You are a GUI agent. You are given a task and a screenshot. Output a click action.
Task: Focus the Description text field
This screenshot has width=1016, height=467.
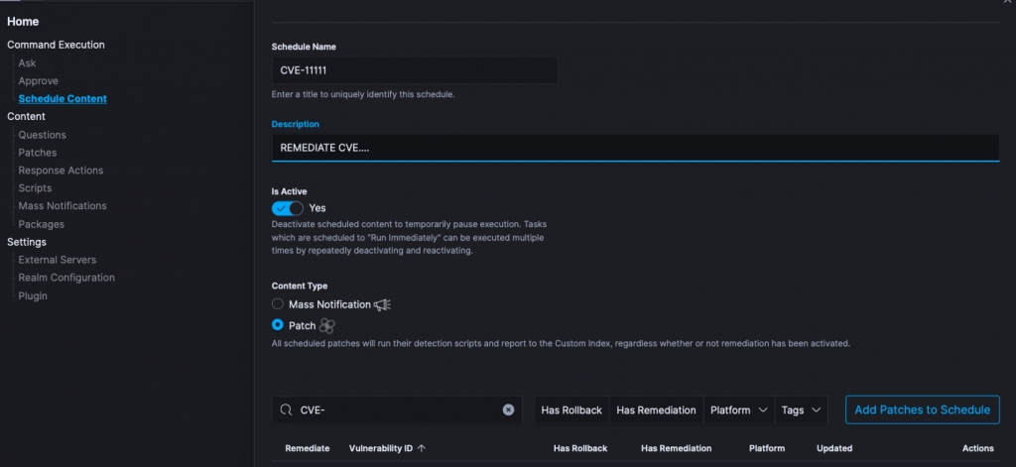(635, 147)
